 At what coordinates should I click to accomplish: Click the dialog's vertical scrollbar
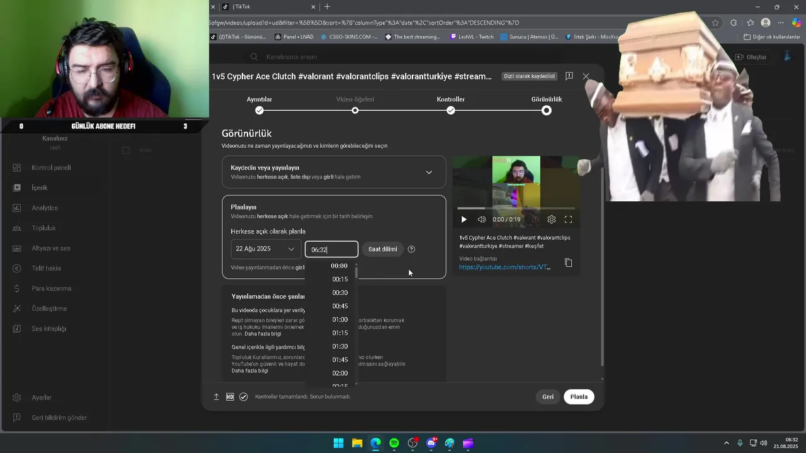pos(603,267)
